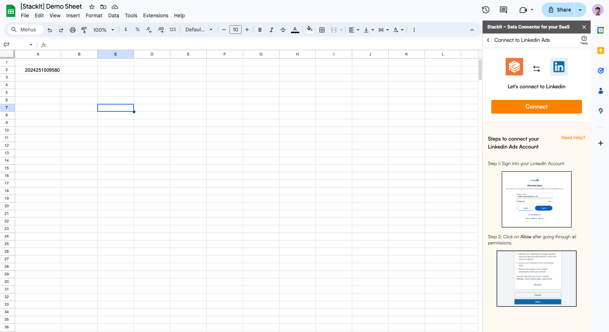Open the Extensions menu
The width and height of the screenshot is (609, 332).
tap(156, 16)
